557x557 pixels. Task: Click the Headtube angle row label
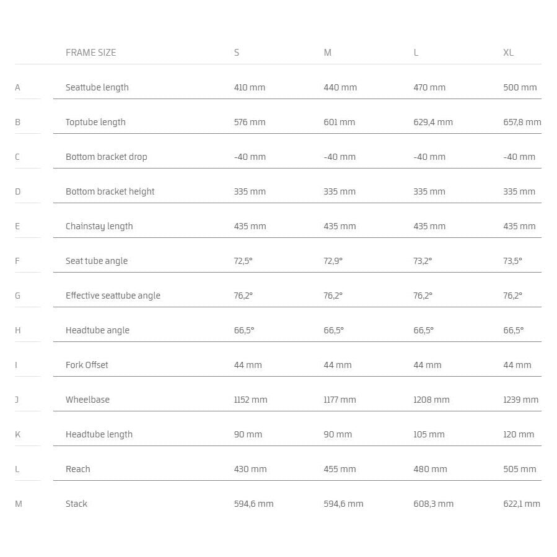tap(97, 330)
